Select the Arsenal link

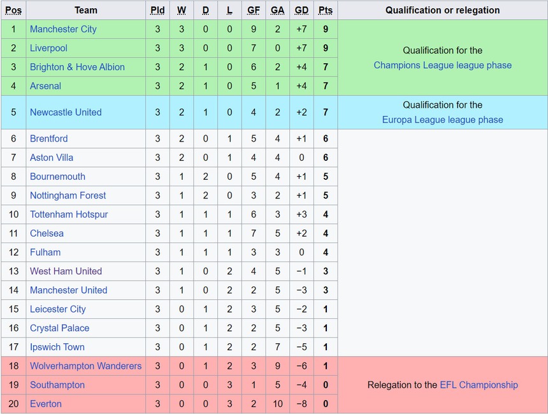click(x=45, y=86)
